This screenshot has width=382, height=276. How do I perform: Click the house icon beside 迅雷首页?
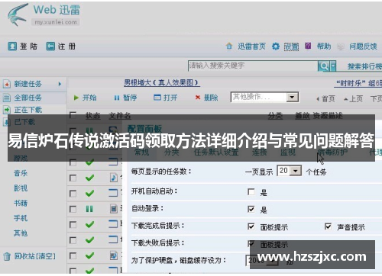229,46
